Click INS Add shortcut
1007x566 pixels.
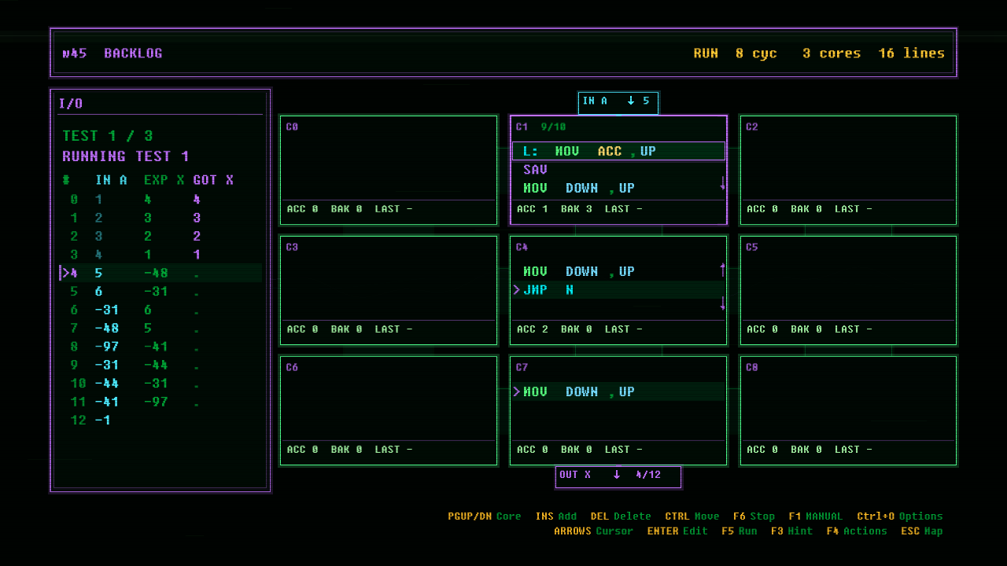555,516
